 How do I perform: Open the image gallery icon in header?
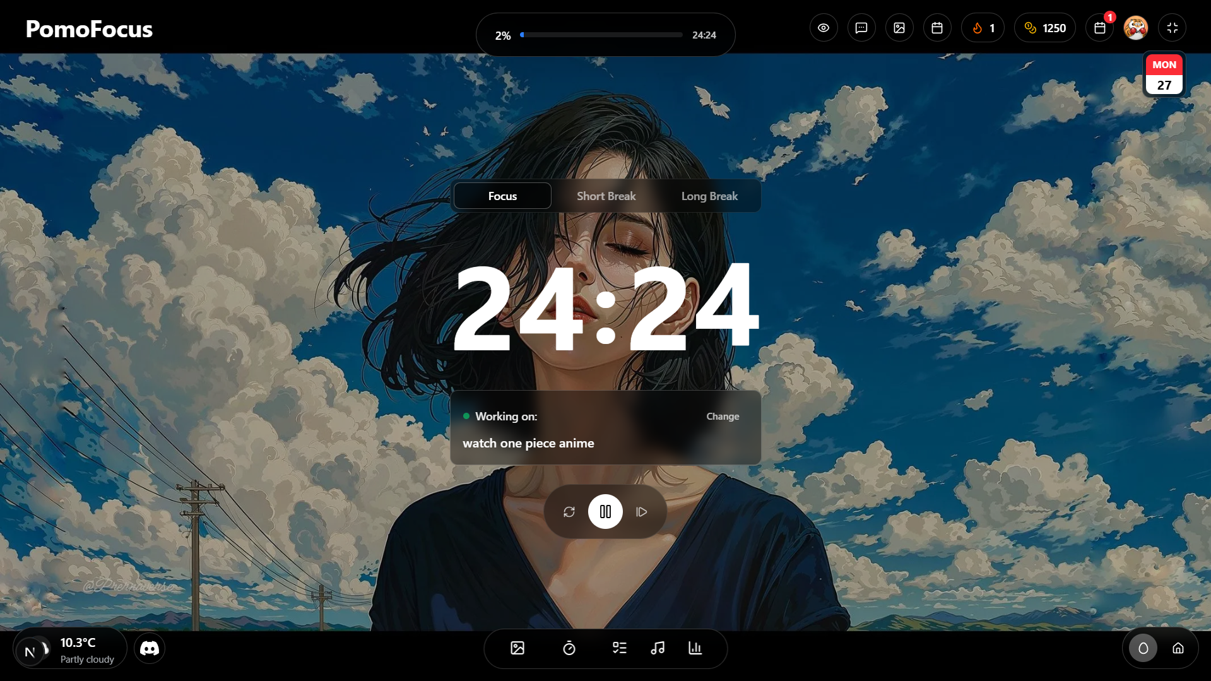point(899,28)
